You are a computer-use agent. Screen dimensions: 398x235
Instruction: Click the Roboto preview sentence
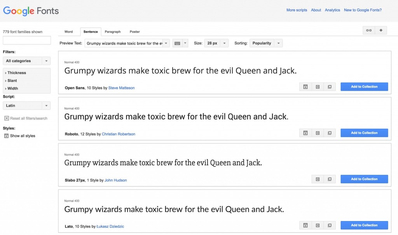coord(176,117)
